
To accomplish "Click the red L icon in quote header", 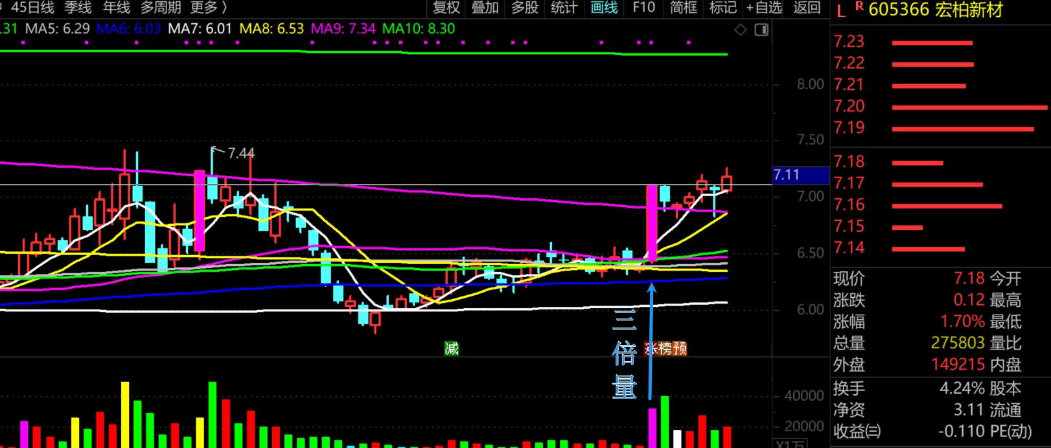I will (841, 11).
